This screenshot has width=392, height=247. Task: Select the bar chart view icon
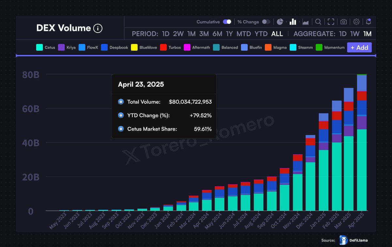(x=293, y=22)
